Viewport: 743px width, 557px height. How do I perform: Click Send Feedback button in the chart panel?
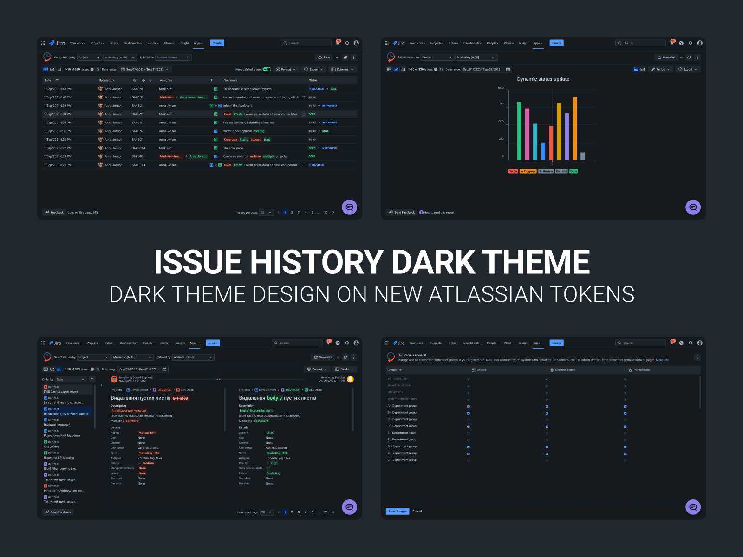coord(402,212)
